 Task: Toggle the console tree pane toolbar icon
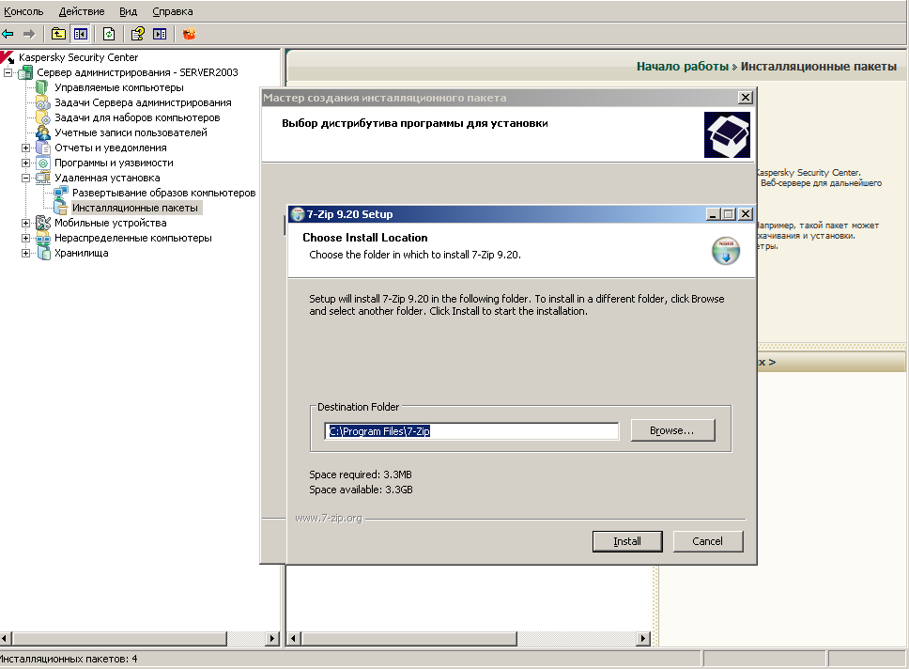(x=81, y=34)
